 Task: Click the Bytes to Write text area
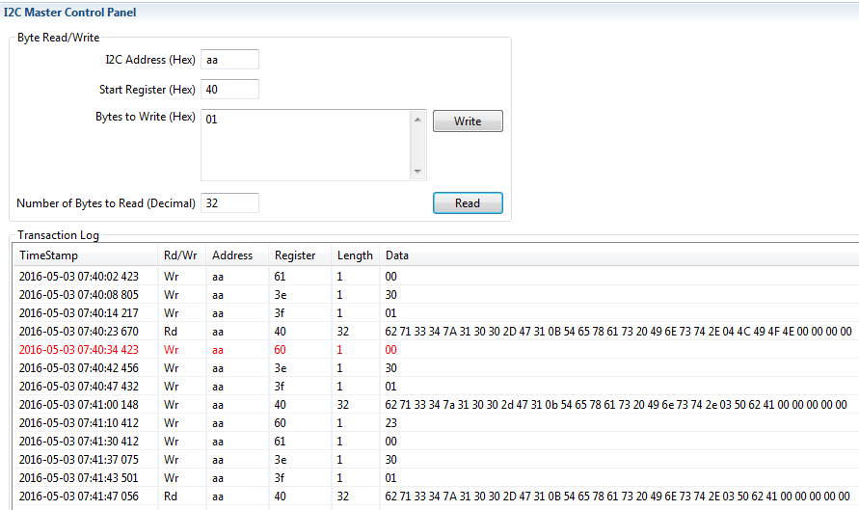coord(306,145)
